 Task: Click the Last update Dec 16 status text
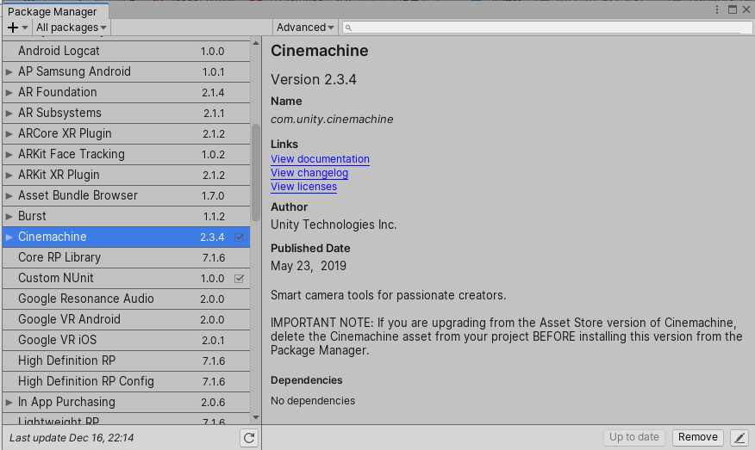coord(72,438)
